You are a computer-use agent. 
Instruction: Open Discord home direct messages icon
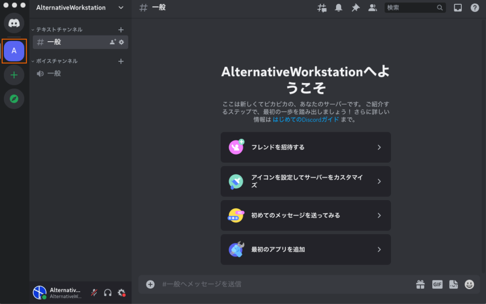(14, 23)
